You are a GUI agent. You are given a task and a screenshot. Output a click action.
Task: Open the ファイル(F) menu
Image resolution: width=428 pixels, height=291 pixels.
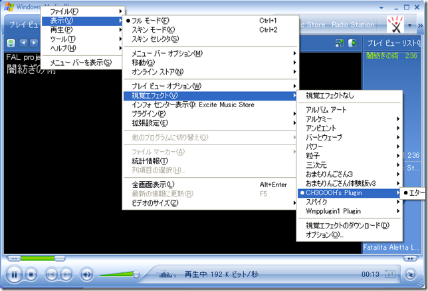[82, 11]
